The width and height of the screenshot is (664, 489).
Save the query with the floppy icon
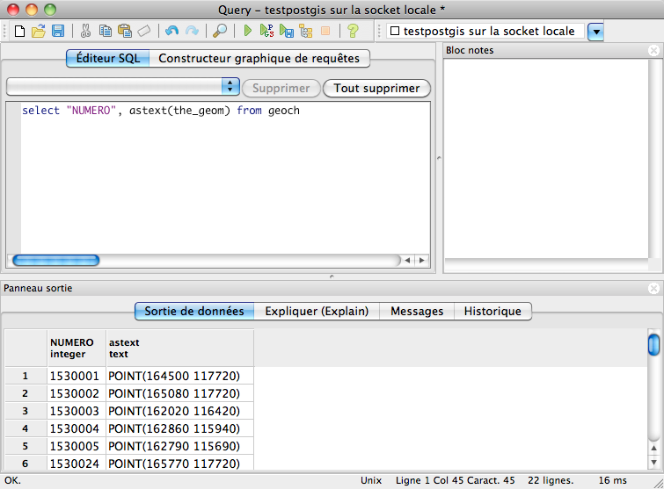57,31
